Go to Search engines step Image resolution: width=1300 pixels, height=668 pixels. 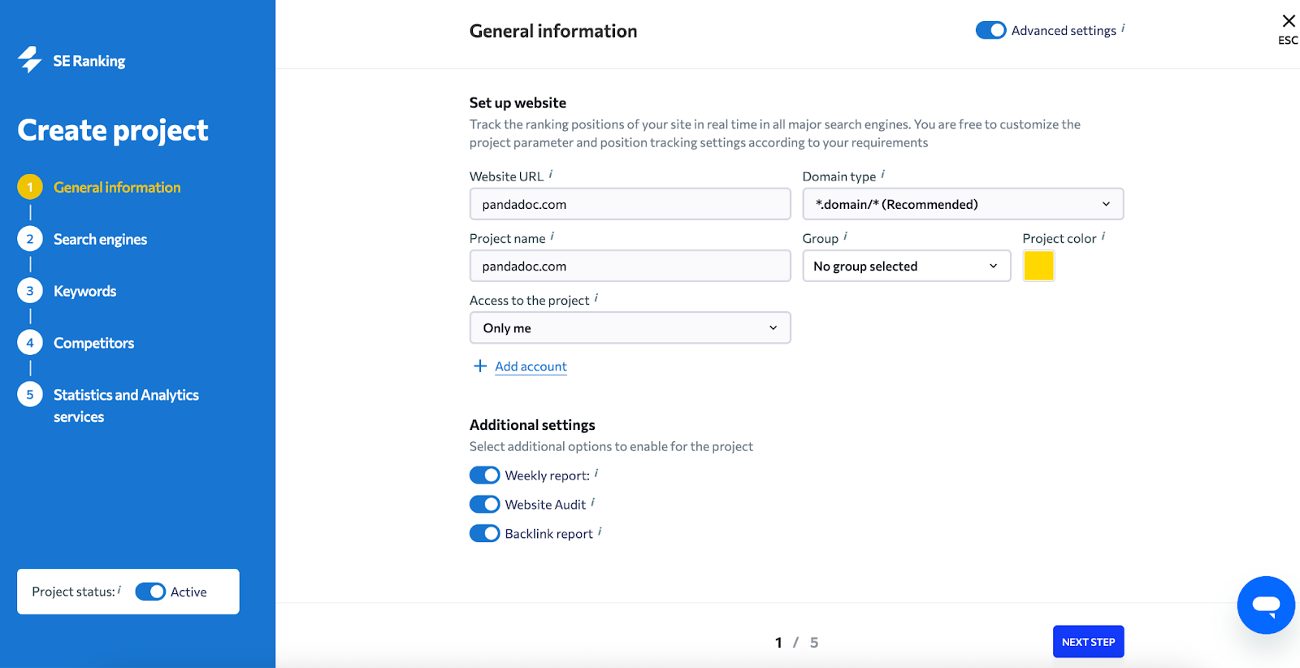point(100,239)
